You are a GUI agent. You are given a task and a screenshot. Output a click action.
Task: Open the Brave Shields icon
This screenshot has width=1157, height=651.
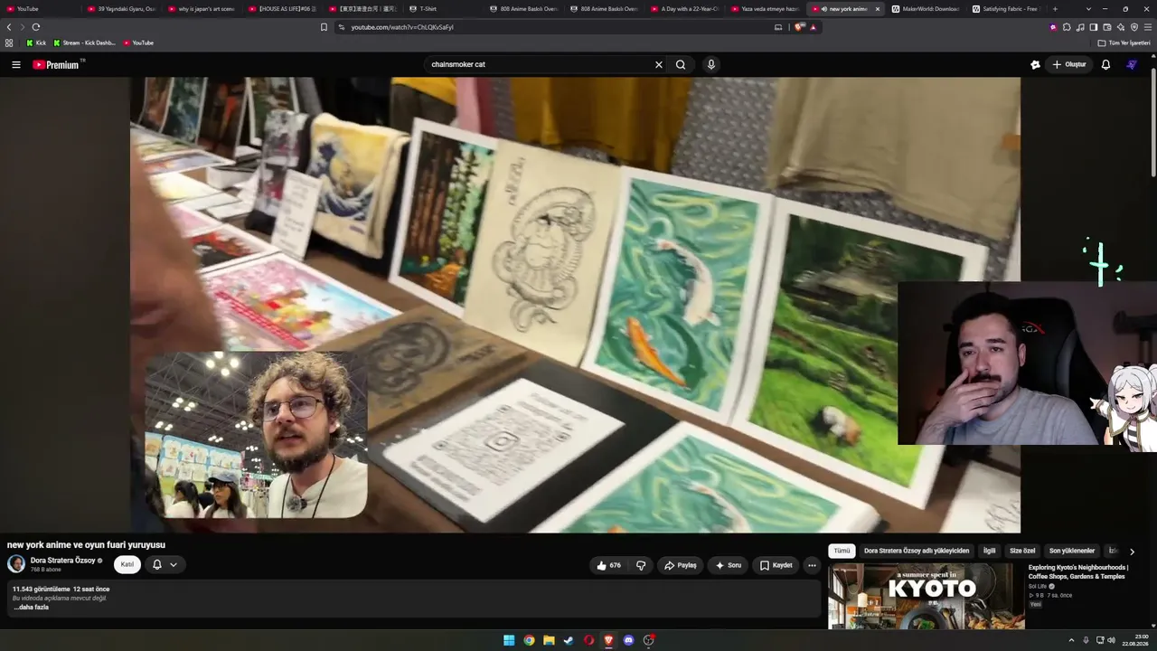pos(799,27)
